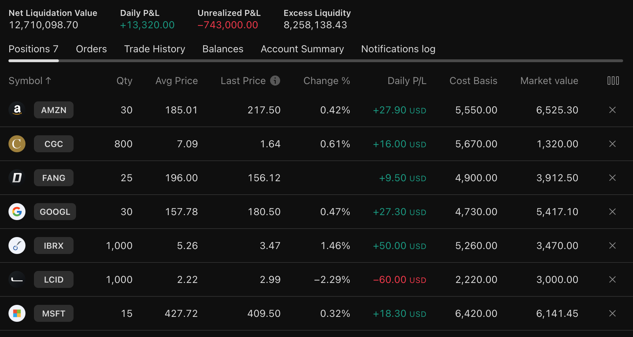The width and height of the screenshot is (633, 337).
Task: Click the Lucid logo icon beside LCID
Action: click(17, 279)
